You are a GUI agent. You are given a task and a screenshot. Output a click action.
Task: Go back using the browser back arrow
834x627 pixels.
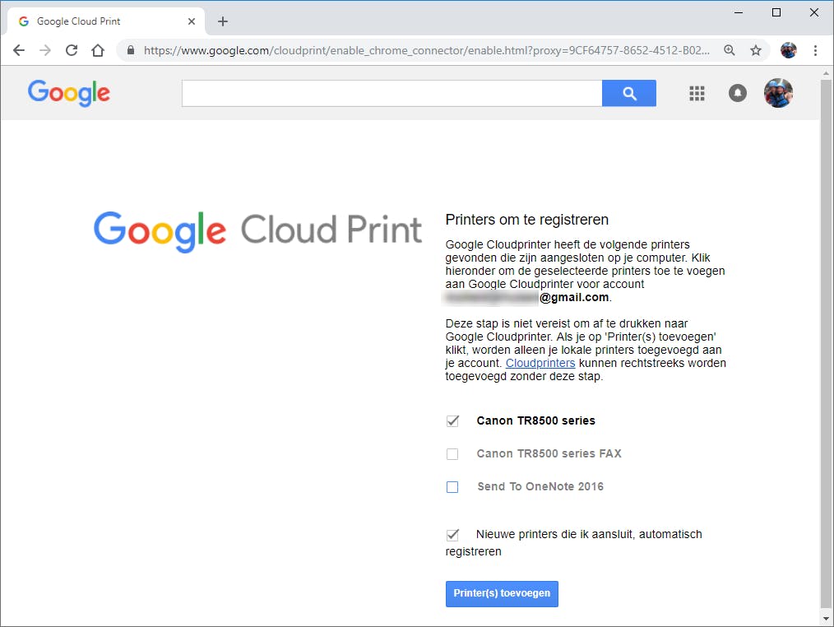point(19,50)
